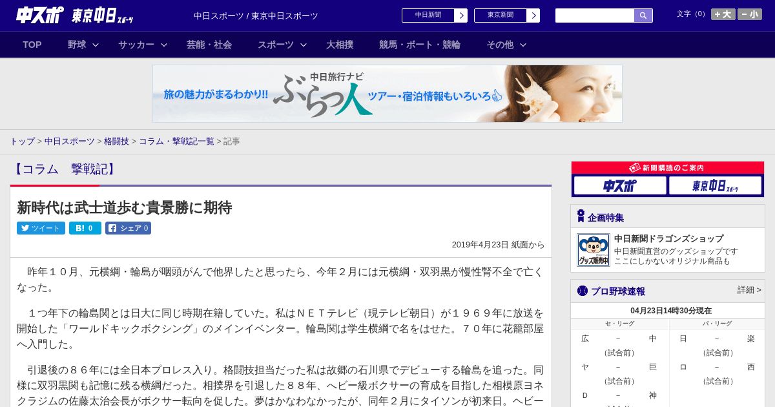775x407 pixels.
Task: Select 大相撲 in the navigation bar
Action: [340, 45]
